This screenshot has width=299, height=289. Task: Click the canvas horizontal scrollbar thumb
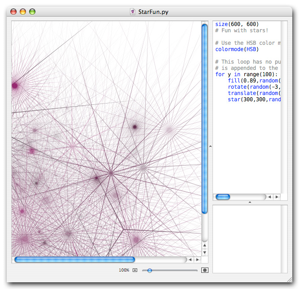click(x=75, y=259)
